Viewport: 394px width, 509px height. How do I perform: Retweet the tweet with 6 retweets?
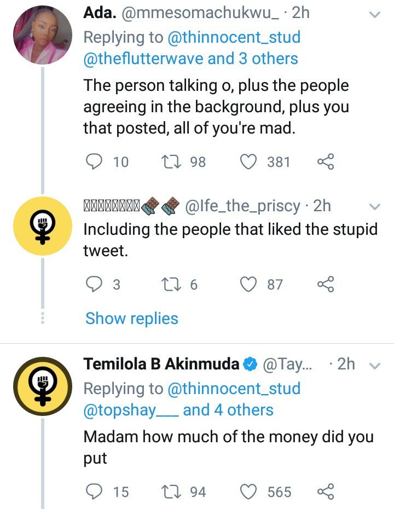172,284
